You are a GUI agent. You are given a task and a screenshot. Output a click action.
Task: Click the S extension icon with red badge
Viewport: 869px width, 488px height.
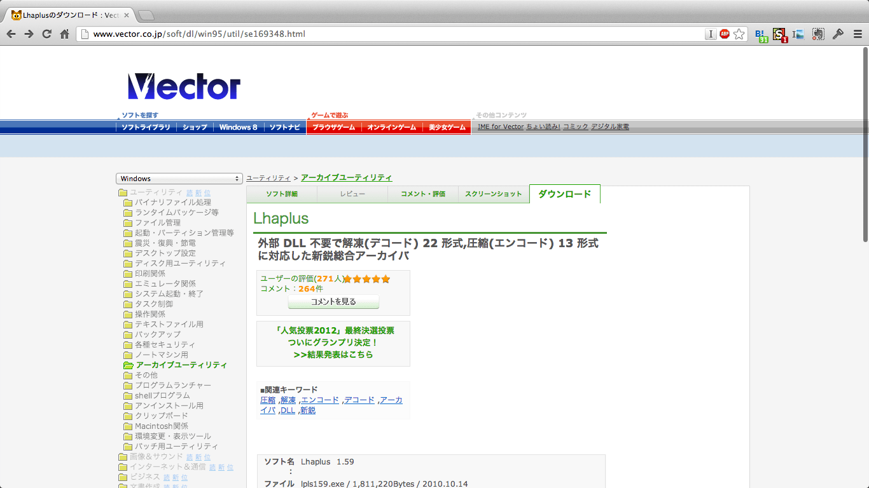(x=780, y=35)
